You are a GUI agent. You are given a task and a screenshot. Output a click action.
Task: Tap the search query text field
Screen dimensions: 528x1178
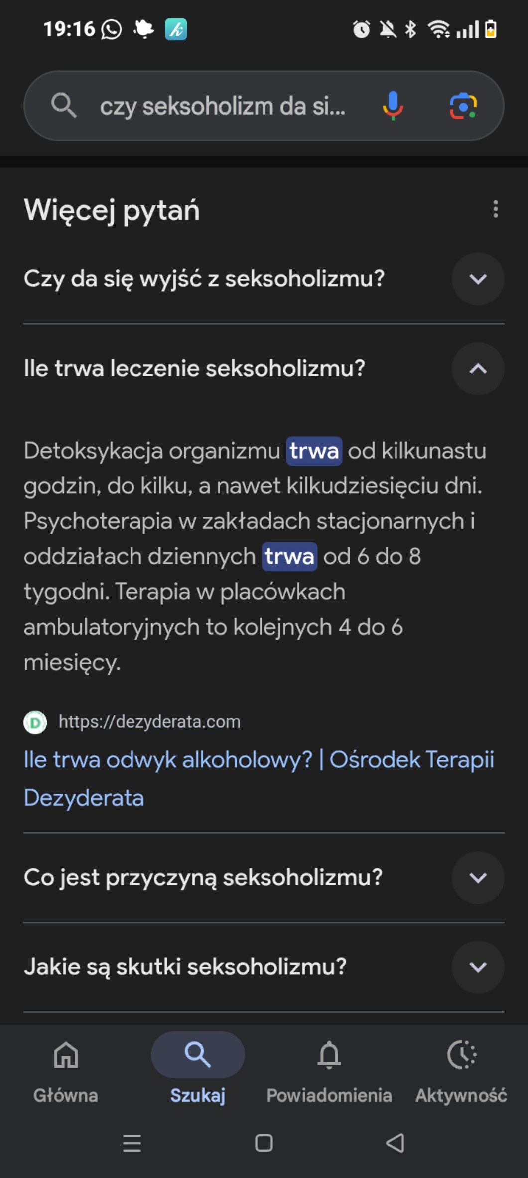click(223, 107)
